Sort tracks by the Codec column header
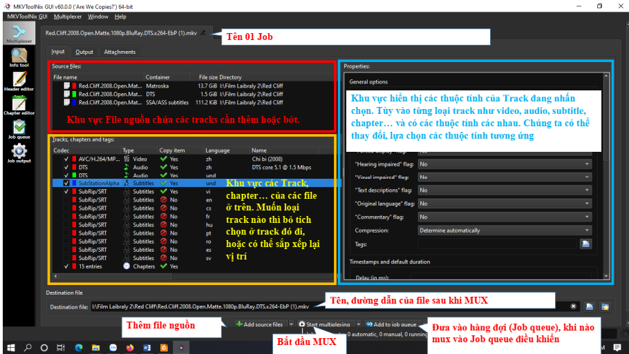Viewport: 629px width, 354px height. click(x=86, y=150)
